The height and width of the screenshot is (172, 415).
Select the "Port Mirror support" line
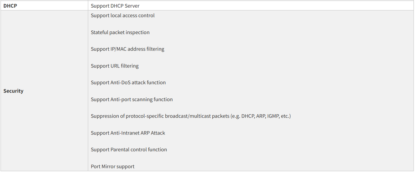tap(112, 167)
